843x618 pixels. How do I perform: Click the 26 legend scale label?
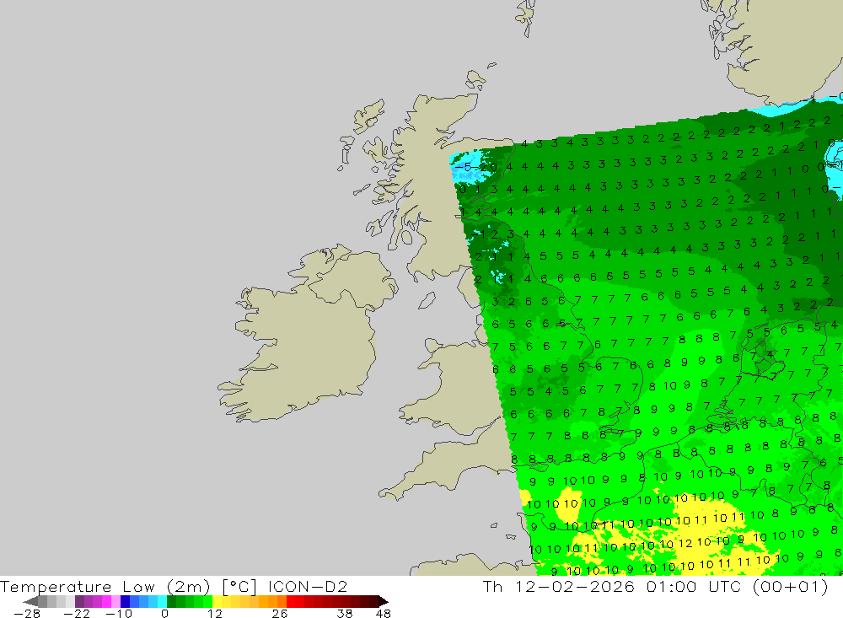(280, 614)
